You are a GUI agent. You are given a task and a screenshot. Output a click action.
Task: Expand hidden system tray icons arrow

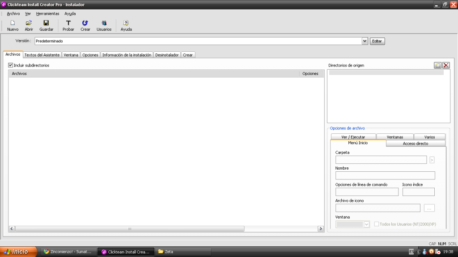[x=418, y=252]
